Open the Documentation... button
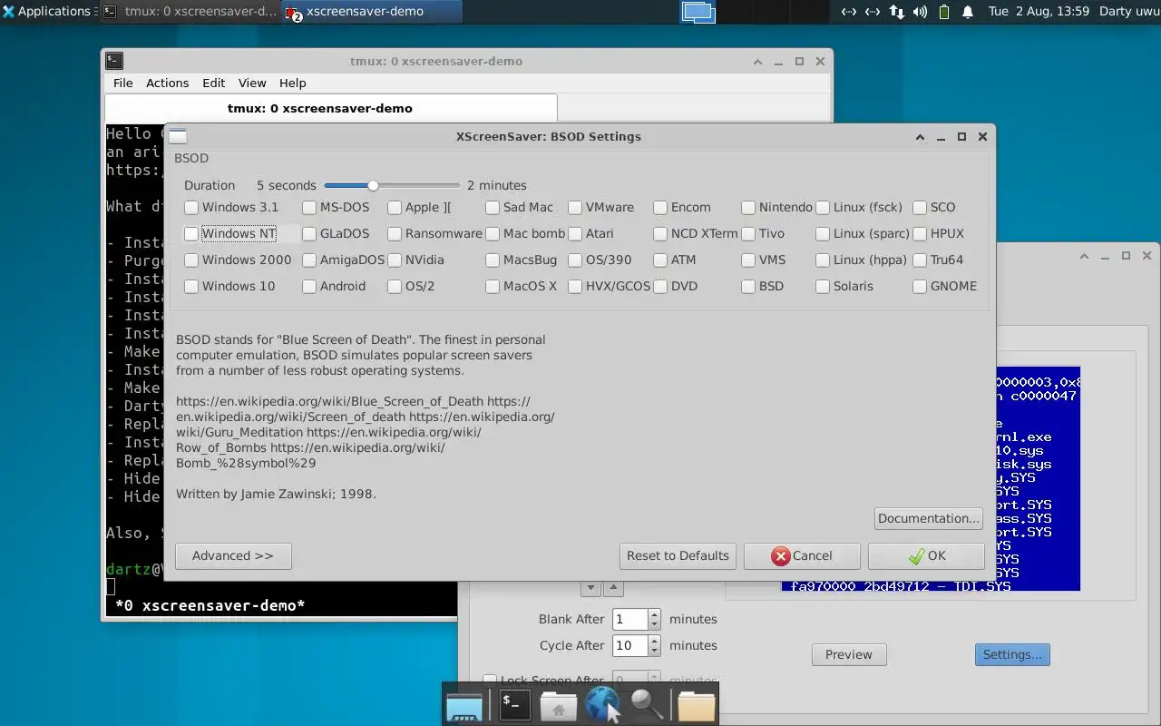This screenshot has width=1161, height=726. pyautogui.click(x=929, y=519)
